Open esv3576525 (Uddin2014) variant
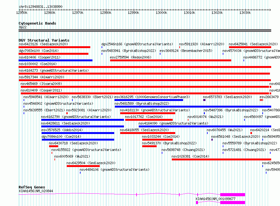This screenshot has width=280, height=206. click(62, 130)
